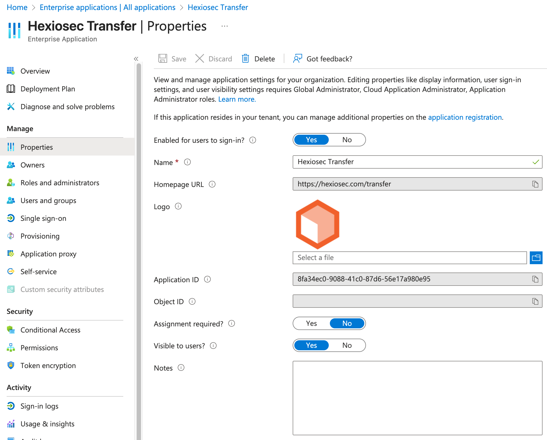The image size is (547, 440).
Task: Show info tooltip for Assignment required
Action: pos(232,324)
